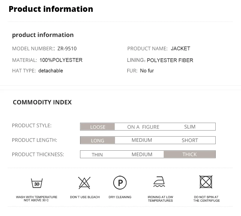
Task: Click the do not spin centrifuge icon
Action: (x=206, y=182)
